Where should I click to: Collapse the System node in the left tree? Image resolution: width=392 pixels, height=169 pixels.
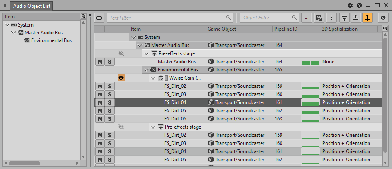(7, 25)
